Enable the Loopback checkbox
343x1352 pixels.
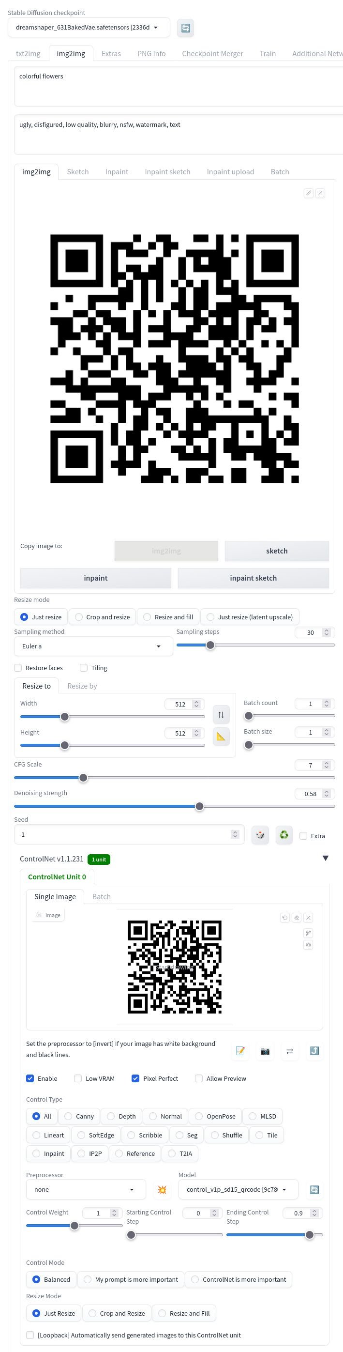click(30, 1335)
